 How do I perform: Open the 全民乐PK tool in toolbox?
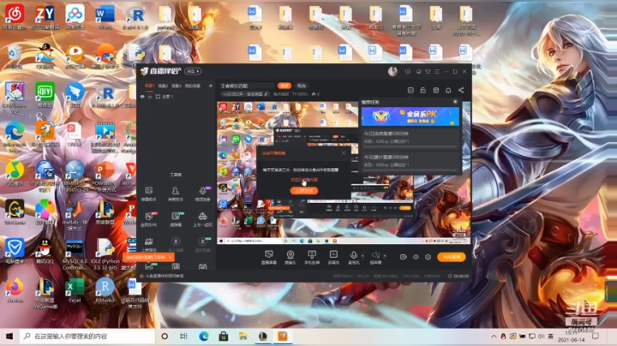[x=149, y=219]
